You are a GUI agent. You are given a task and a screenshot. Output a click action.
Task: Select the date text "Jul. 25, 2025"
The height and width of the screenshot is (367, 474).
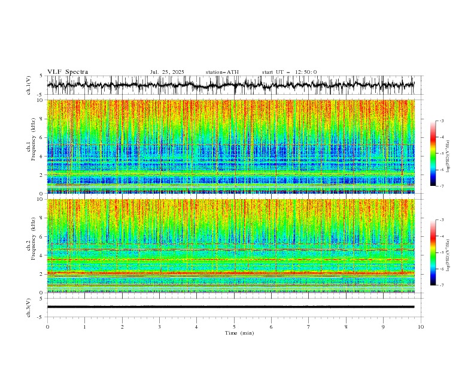pos(167,72)
